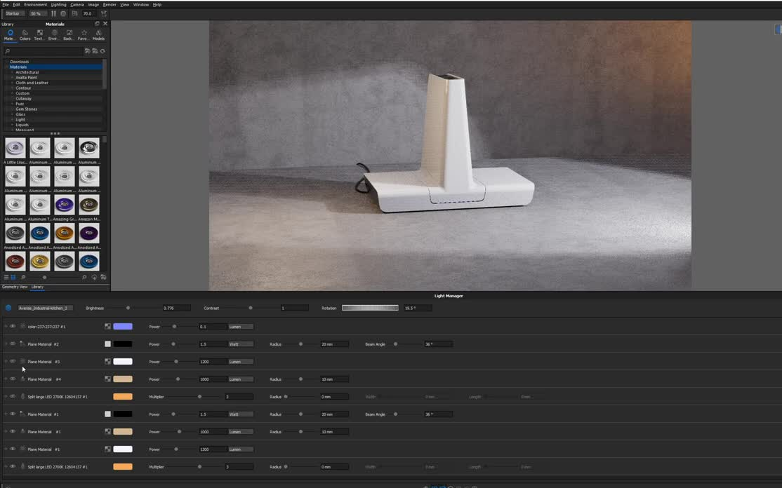Click inside the library search field
The image size is (782, 488).
[x=42, y=50]
